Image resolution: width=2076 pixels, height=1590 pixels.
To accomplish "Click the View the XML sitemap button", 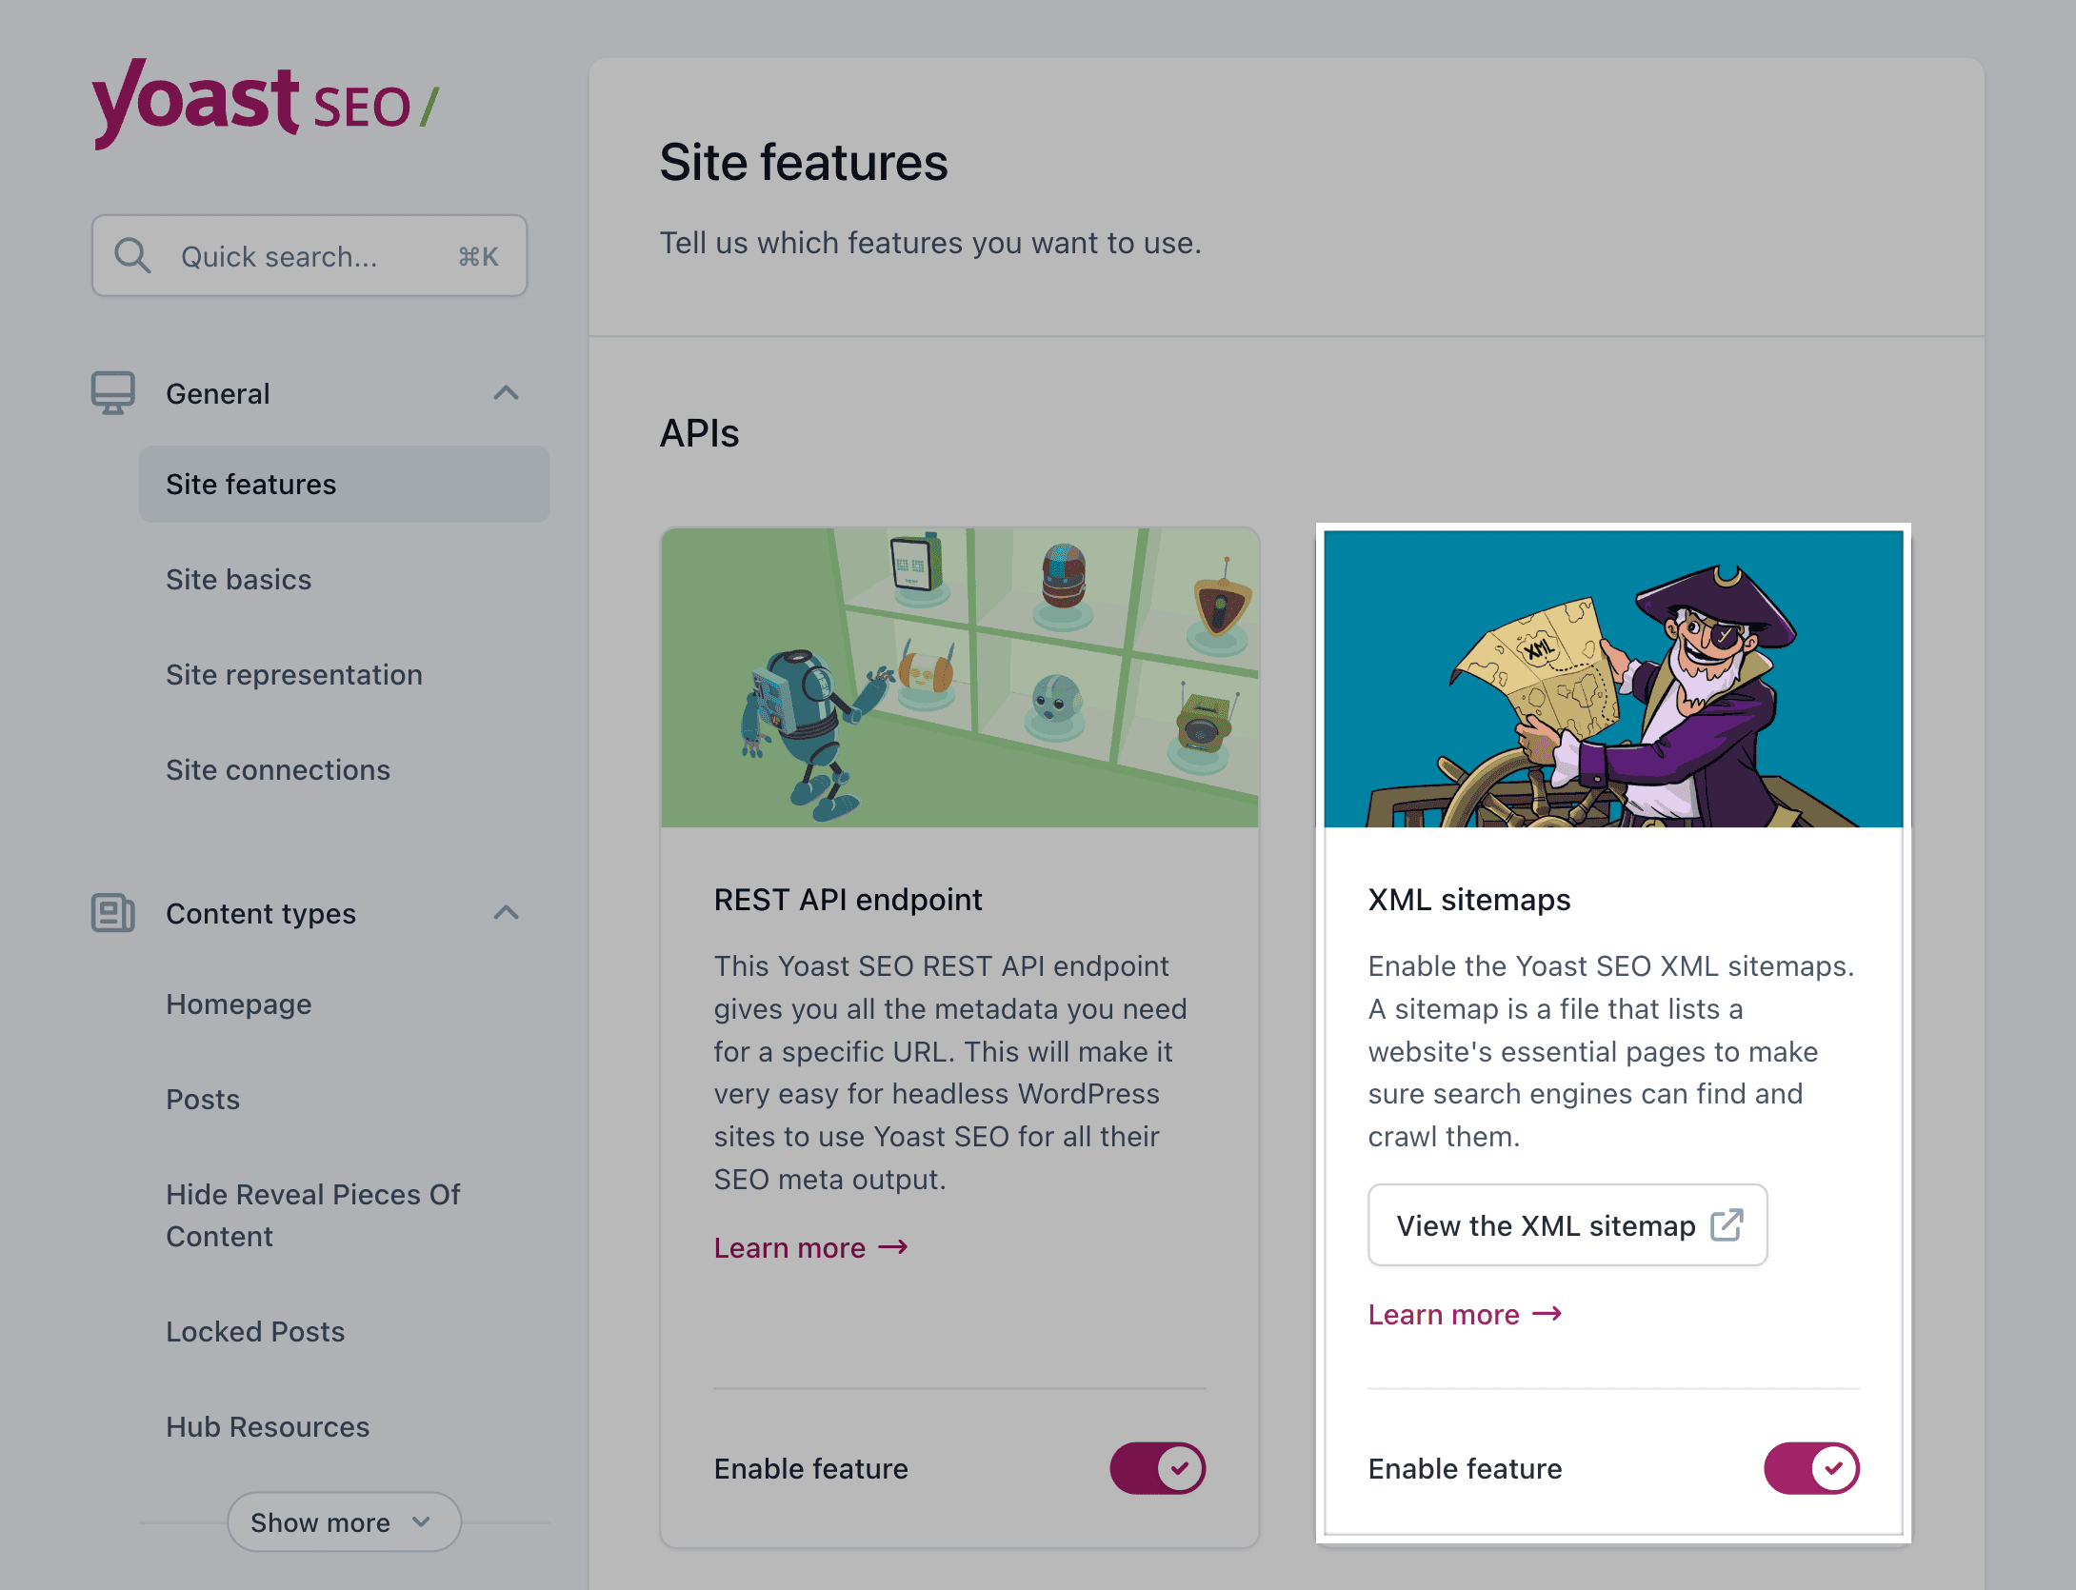I will (x=1567, y=1224).
